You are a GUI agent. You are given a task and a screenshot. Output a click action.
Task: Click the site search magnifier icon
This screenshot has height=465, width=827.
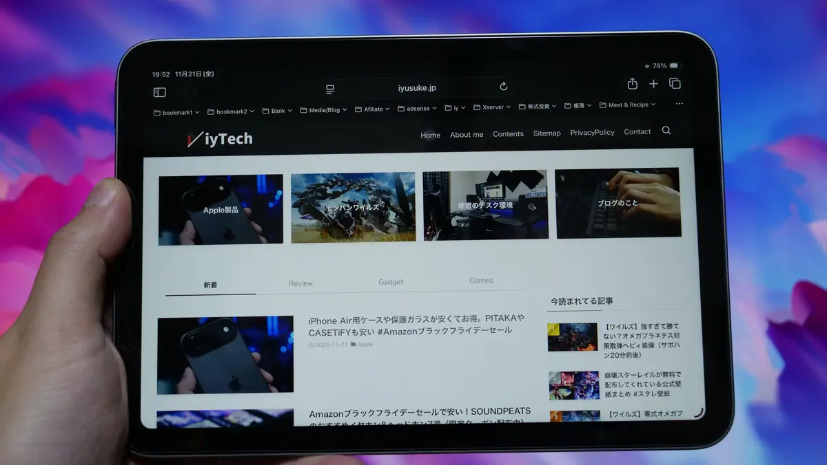pyautogui.click(x=666, y=131)
